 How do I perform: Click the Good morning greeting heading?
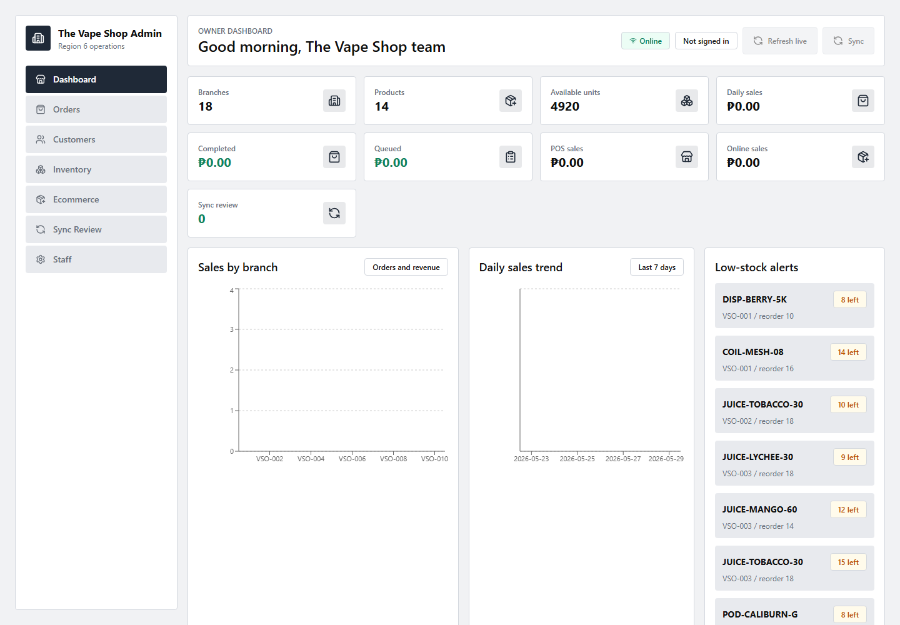point(322,47)
